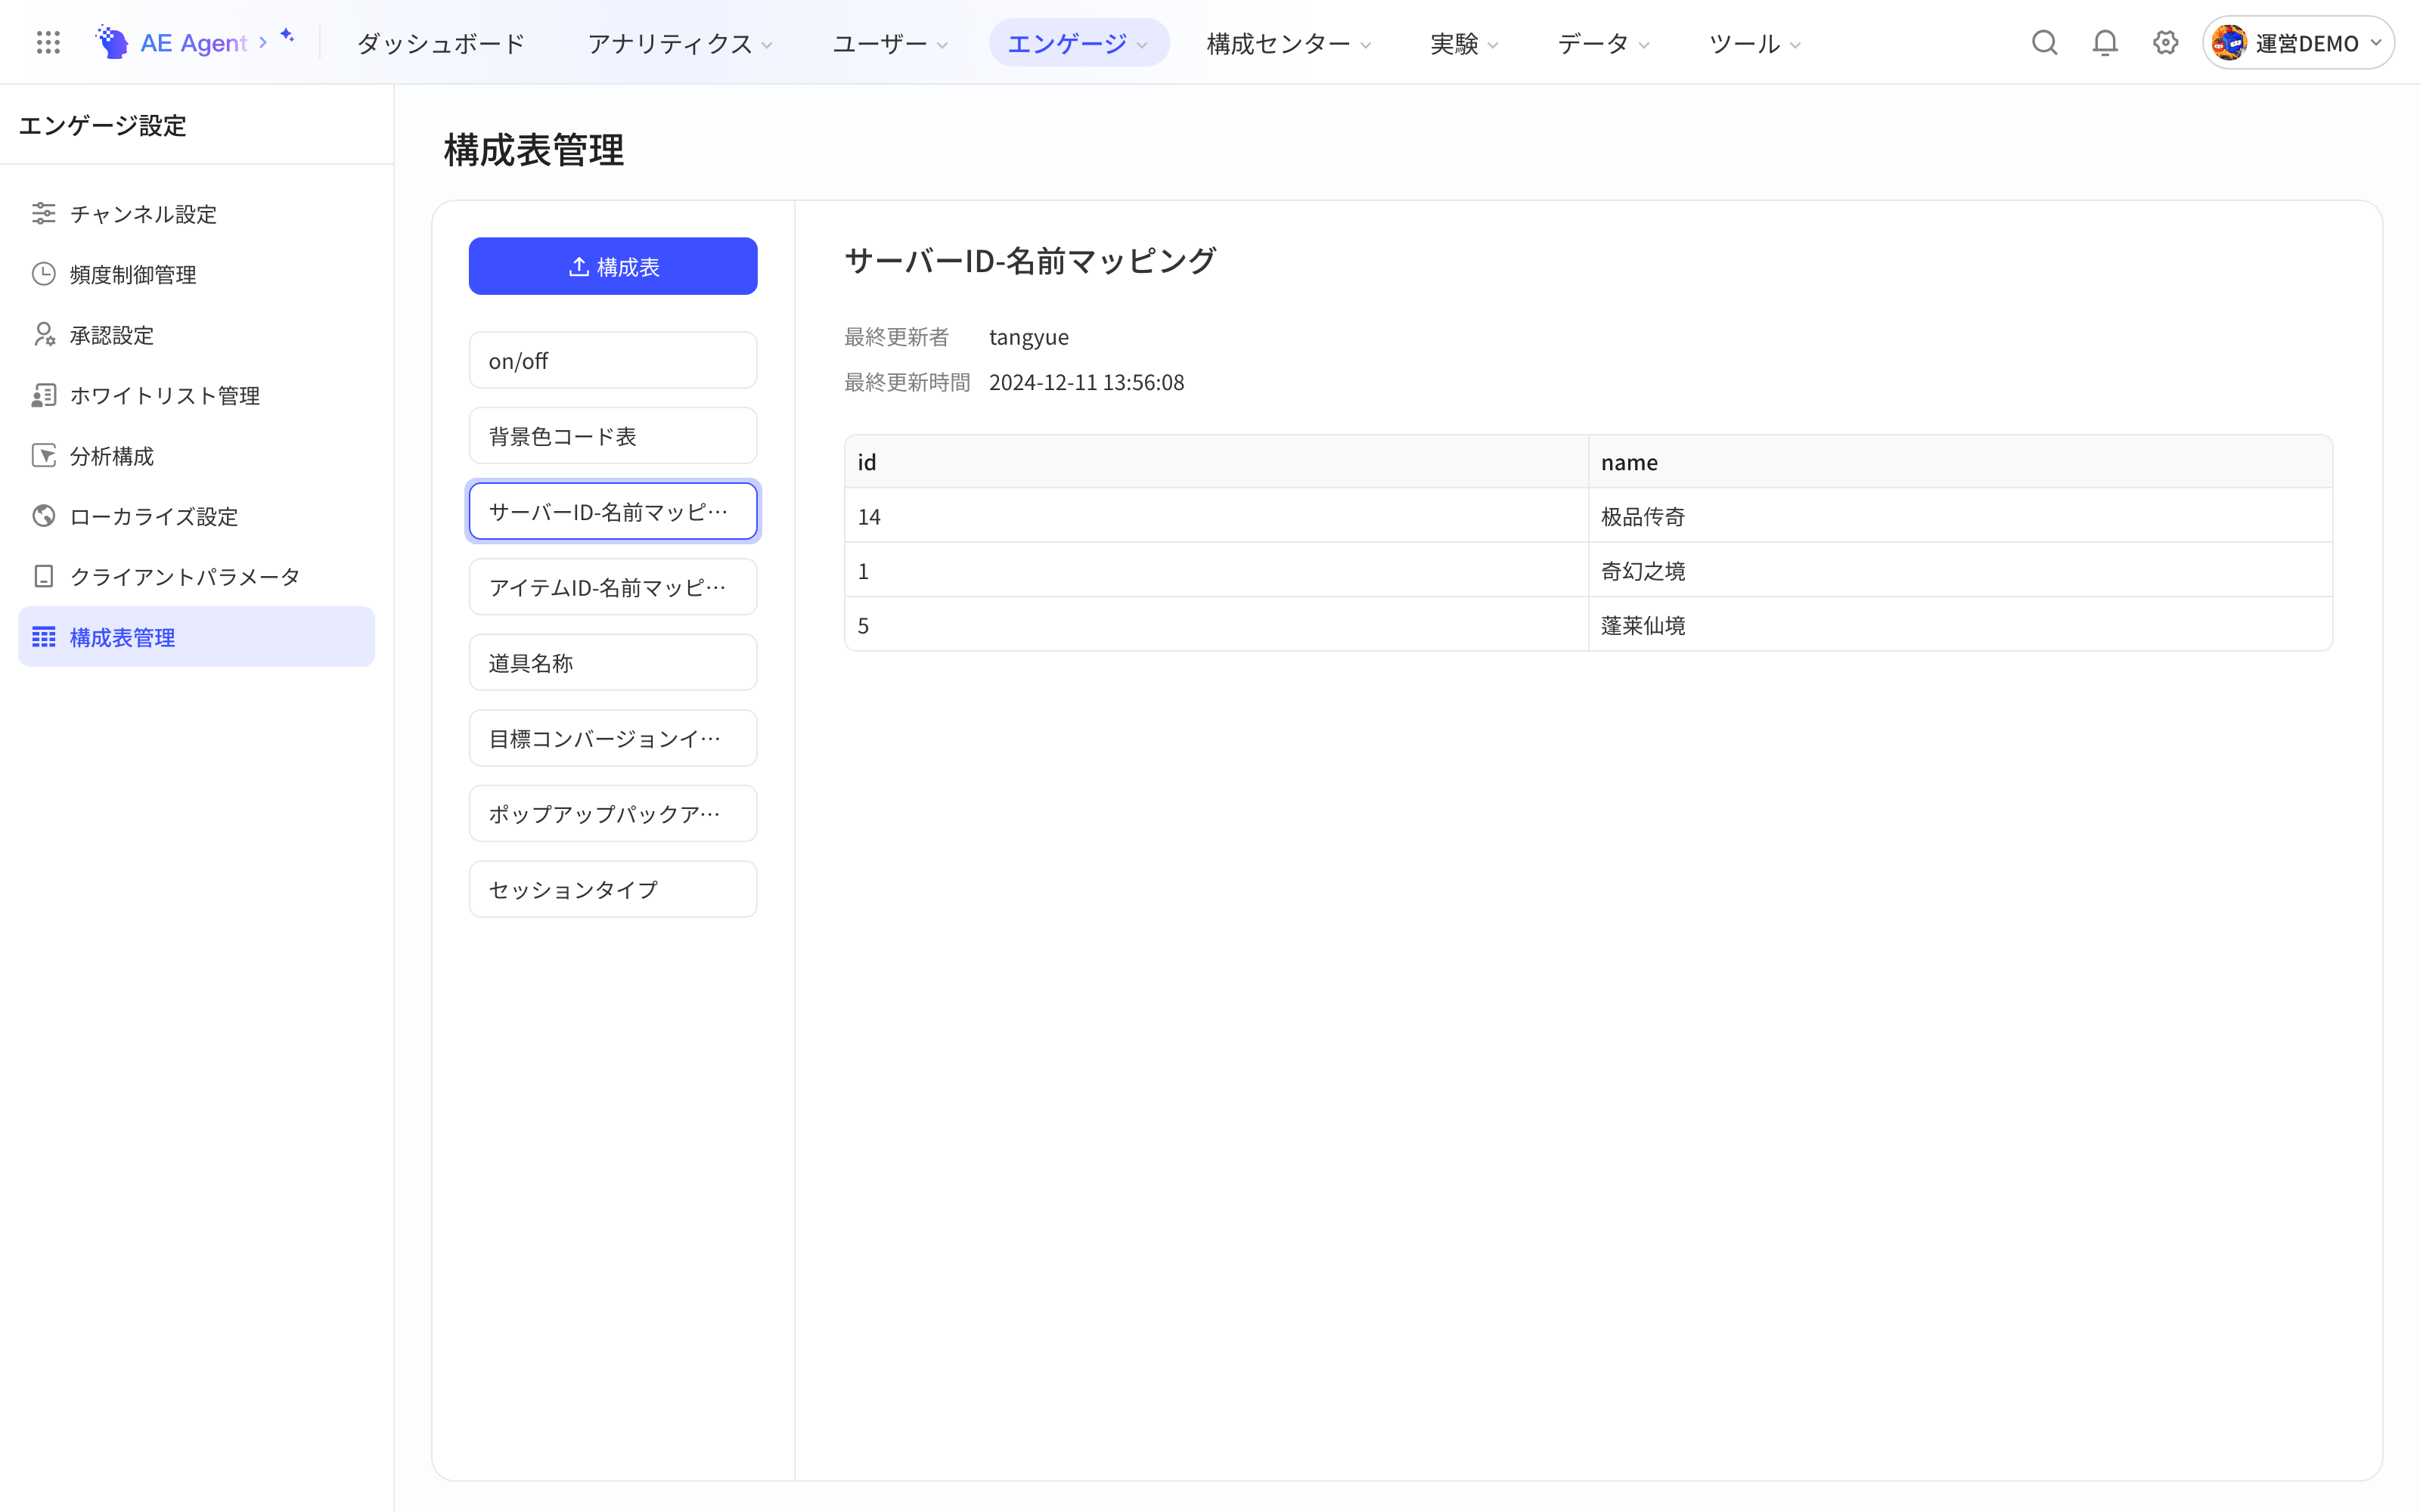Click the AE Agent logo icon
This screenshot has width=2420, height=1512.
[112, 43]
